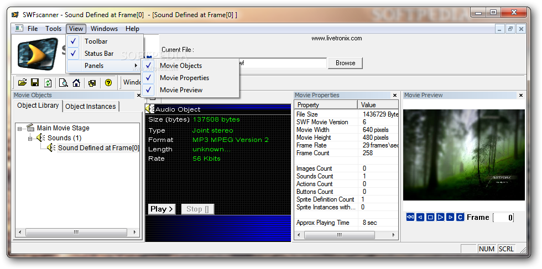Click the application icon in menu bar
Viewport: 542px width, 269px height.
tap(19, 28)
